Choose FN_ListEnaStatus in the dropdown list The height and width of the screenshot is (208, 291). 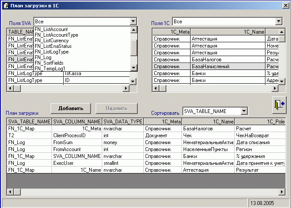point(82,46)
